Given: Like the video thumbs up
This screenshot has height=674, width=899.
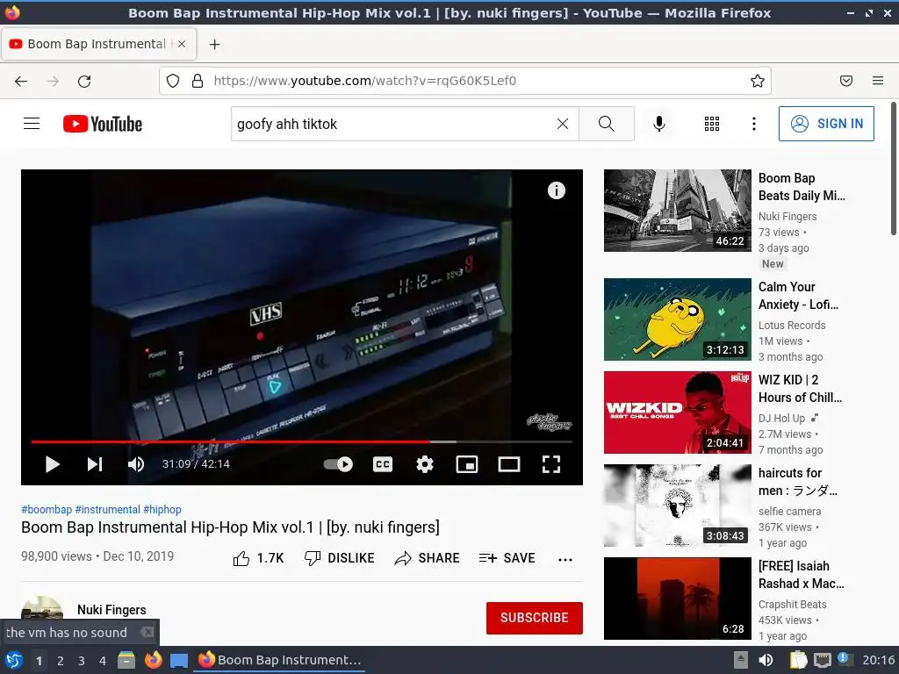Looking at the screenshot, I should [258, 558].
